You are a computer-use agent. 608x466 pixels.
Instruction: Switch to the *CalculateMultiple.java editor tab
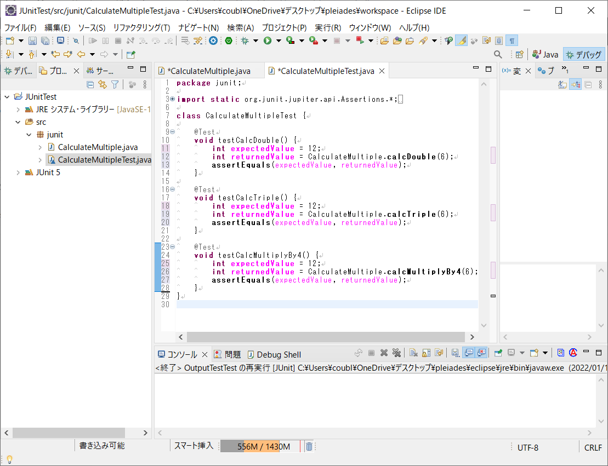coord(209,71)
